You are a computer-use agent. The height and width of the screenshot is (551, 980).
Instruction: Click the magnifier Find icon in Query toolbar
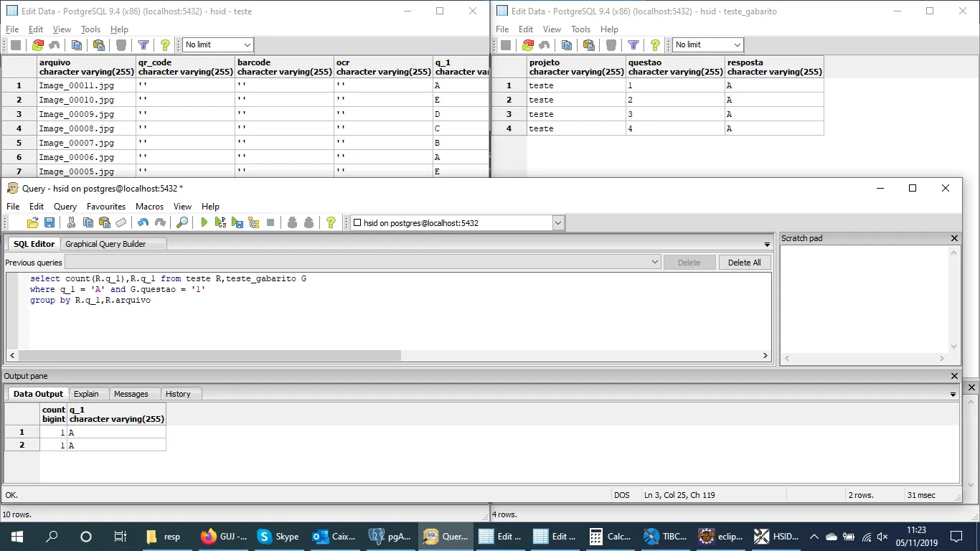pyautogui.click(x=182, y=223)
